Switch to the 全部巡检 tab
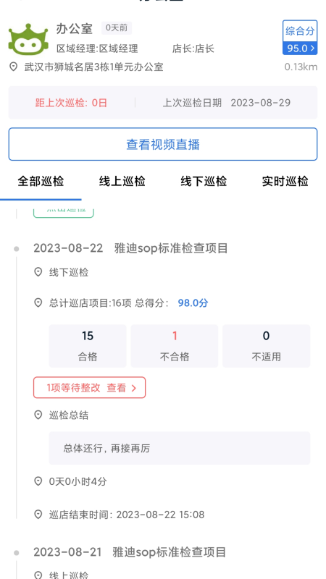326x579 pixels. pyautogui.click(x=41, y=182)
